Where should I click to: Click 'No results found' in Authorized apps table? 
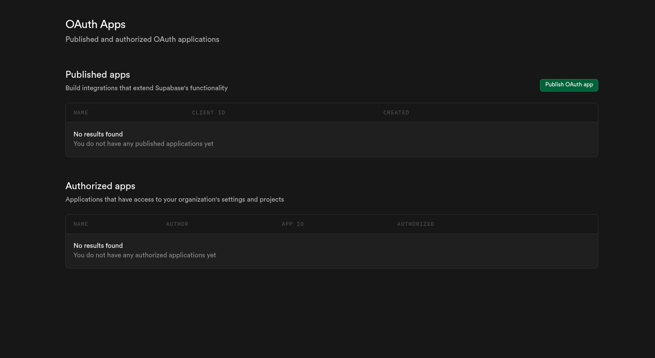point(98,246)
